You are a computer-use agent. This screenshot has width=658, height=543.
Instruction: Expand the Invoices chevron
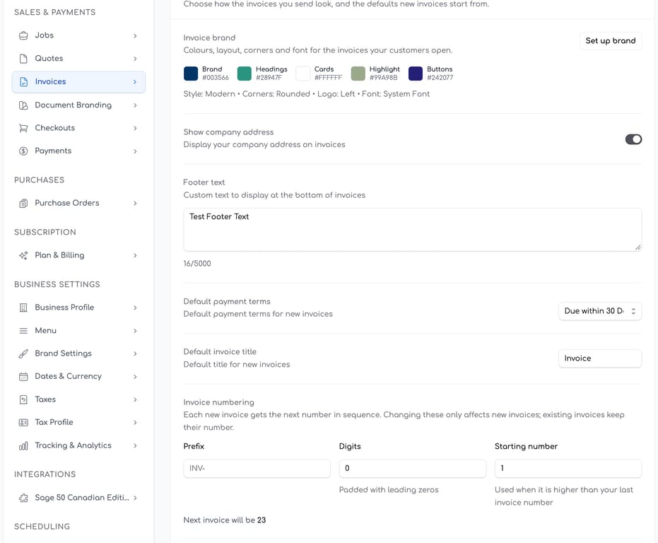click(x=135, y=82)
